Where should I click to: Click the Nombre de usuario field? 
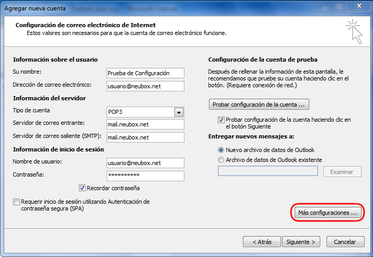point(145,163)
